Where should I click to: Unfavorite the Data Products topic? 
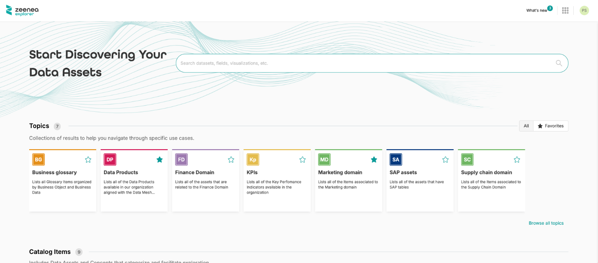click(159, 159)
